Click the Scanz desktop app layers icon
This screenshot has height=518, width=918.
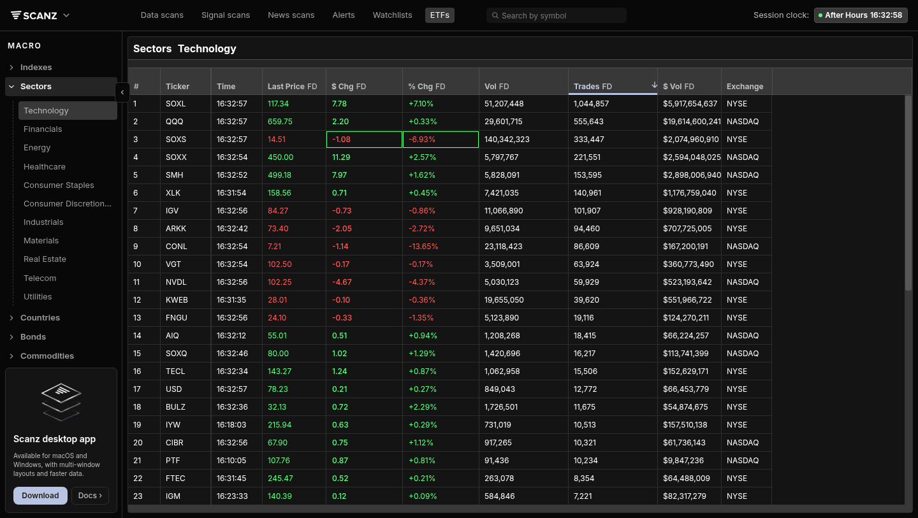click(x=61, y=401)
